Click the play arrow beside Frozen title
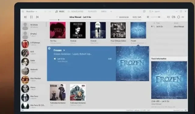195x114 pixels. (64, 50)
